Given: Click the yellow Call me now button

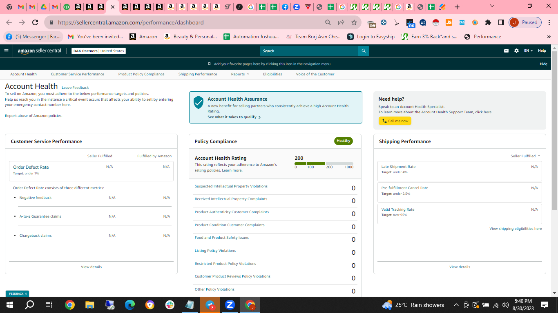Looking at the screenshot, I should click(x=395, y=121).
